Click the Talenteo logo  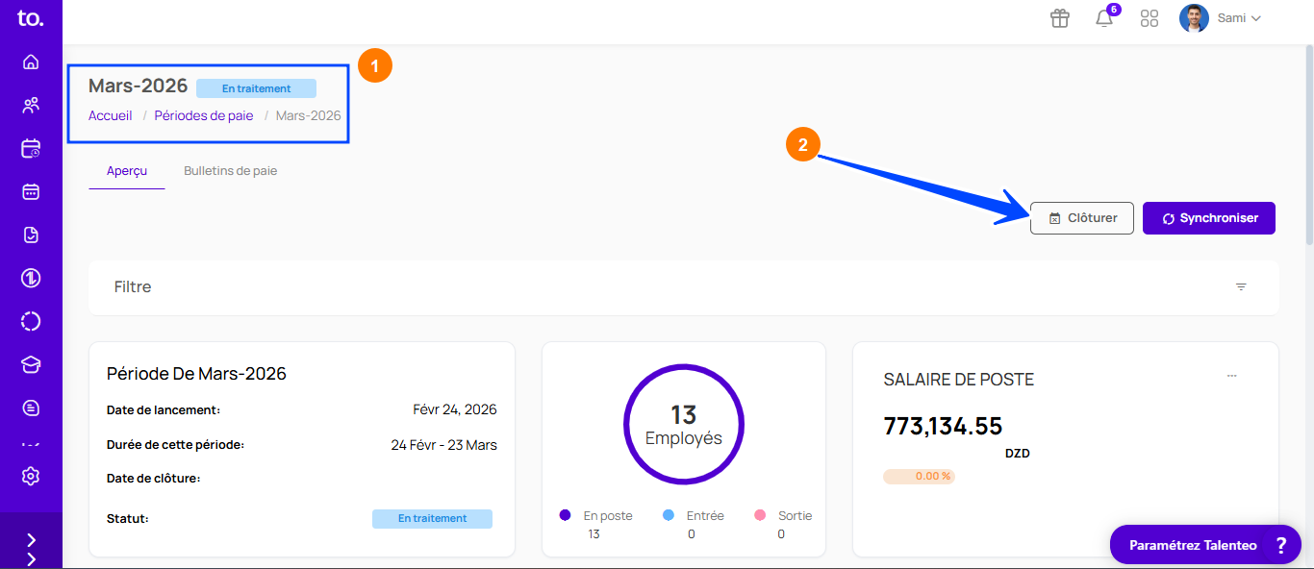(x=31, y=18)
